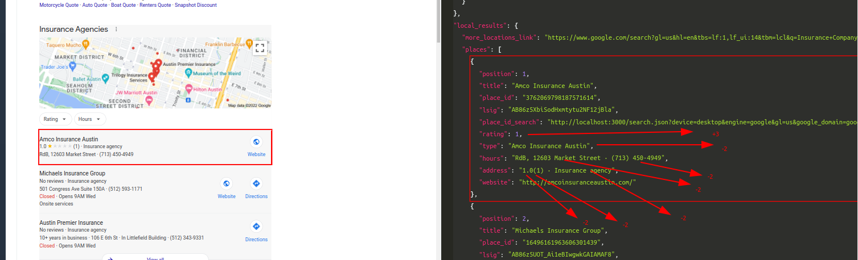858x260 pixels.
Task: Click the Taquero Mucho restaurant marker
Action: click(85, 43)
